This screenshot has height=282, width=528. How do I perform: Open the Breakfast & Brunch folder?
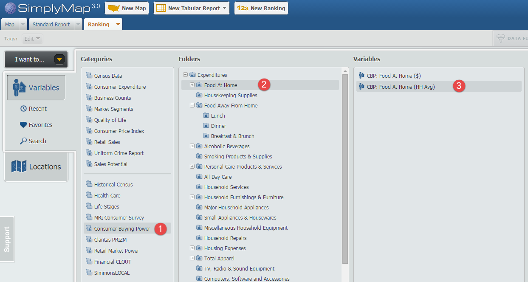(232, 136)
